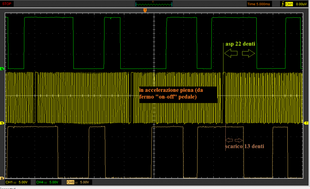The image size is (310, 189).
Task: Click the red STOP acquisition indicator
Action: pos(7,4)
